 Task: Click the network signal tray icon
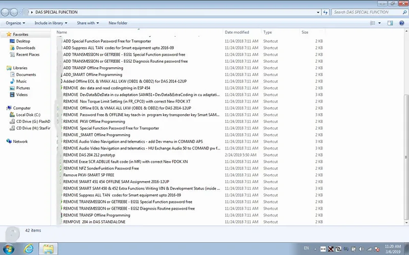click(369, 249)
